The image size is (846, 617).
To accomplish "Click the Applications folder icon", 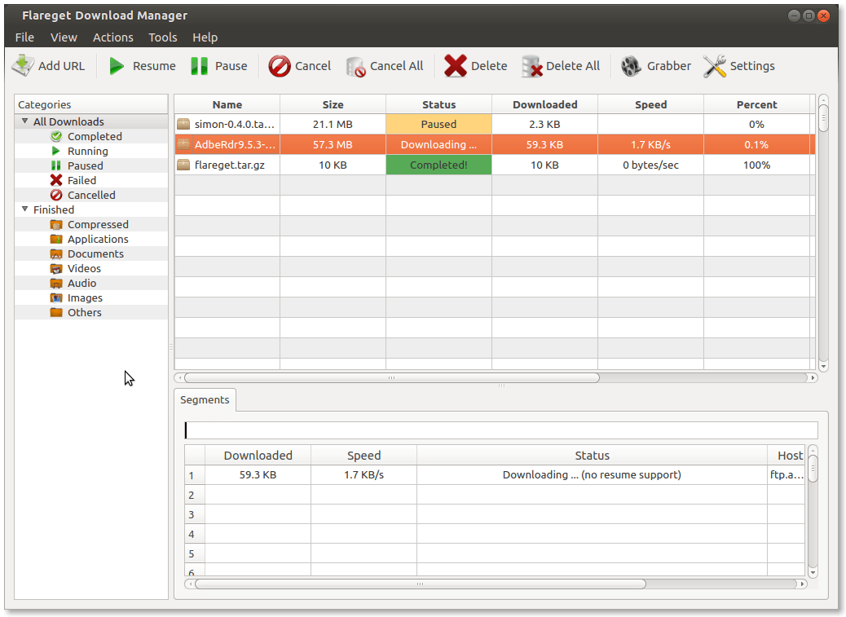I will (x=56, y=239).
